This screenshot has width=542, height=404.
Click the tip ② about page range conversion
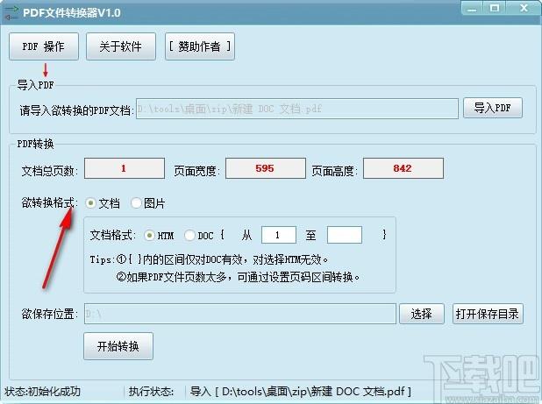click(238, 277)
